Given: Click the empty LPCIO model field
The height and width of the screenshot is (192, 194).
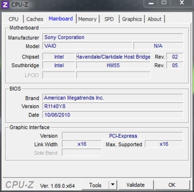Looking at the screenshot, I should point(113,75).
